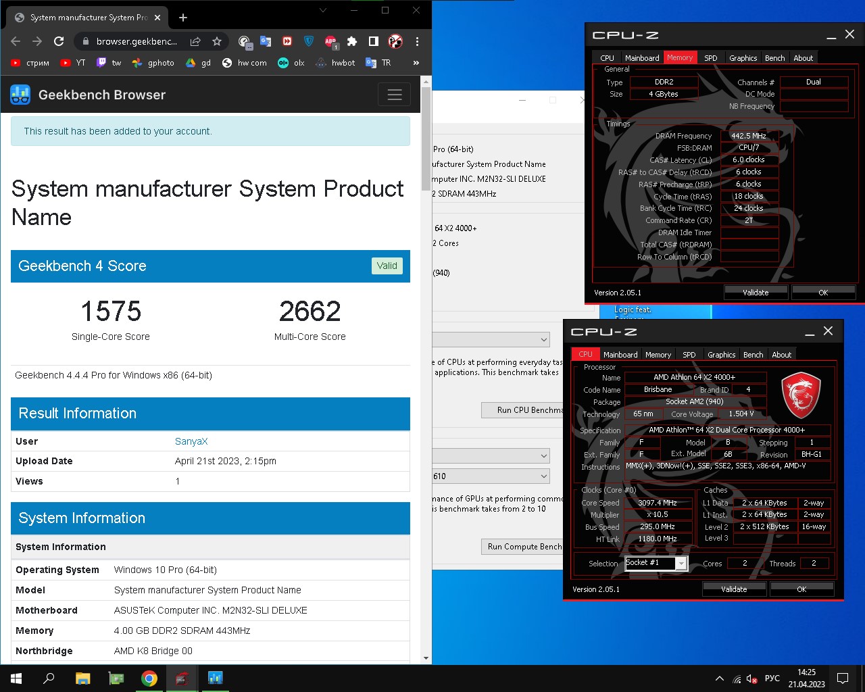Click the red fast-forward extension icon

(x=287, y=41)
